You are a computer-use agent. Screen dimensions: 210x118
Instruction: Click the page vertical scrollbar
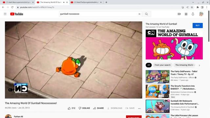[x=209, y=26]
